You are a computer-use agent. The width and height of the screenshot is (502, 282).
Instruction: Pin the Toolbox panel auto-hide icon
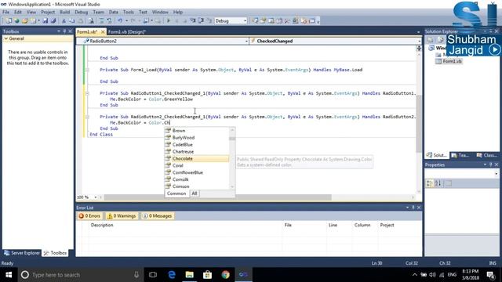(x=64, y=31)
